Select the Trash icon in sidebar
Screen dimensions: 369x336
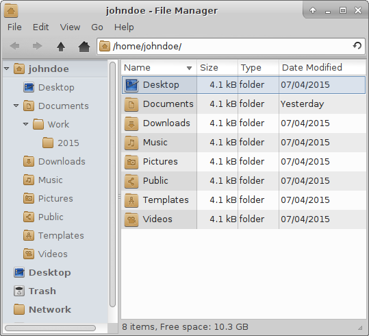coord(19,291)
